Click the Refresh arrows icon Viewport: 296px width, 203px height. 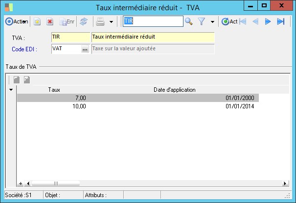click(84, 21)
